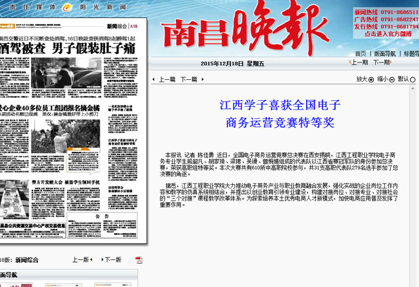Viewport: 419px width, 287px height.
Task: Click the arrow next to 上一版
Action: point(92,259)
